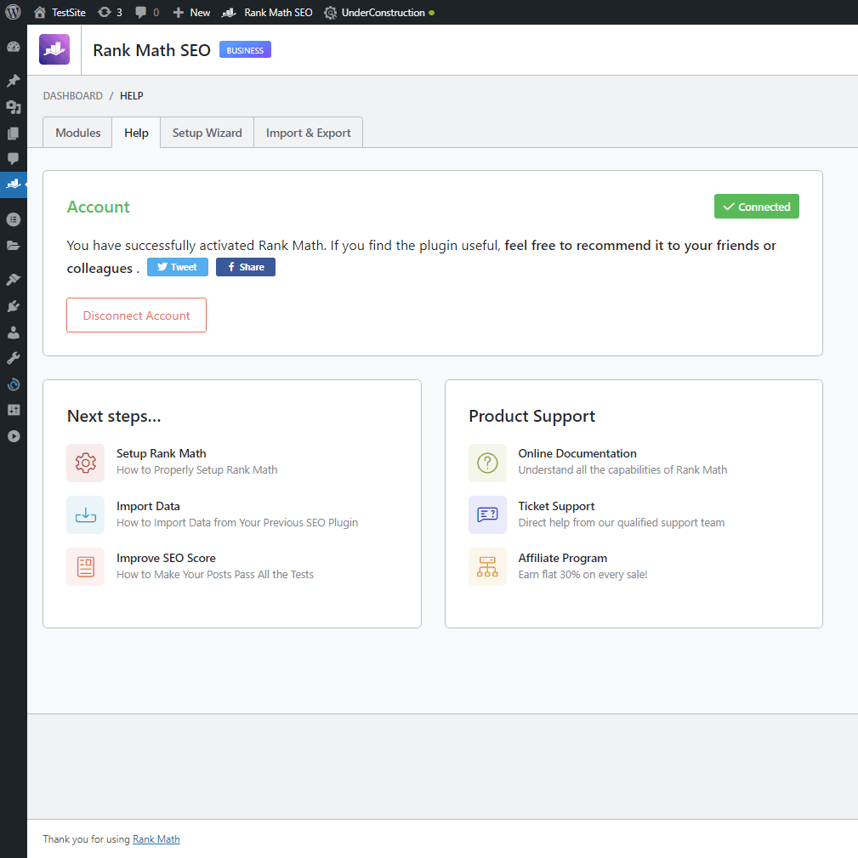Click Disconnect Account
This screenshot has height=858, width=858.
tap(136, 315)
